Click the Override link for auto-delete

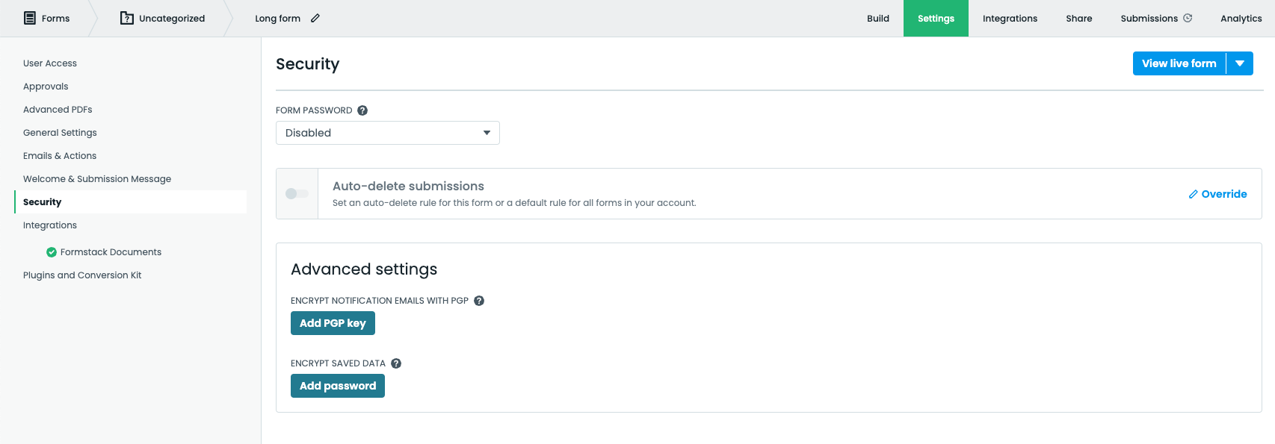point(1217,194)
